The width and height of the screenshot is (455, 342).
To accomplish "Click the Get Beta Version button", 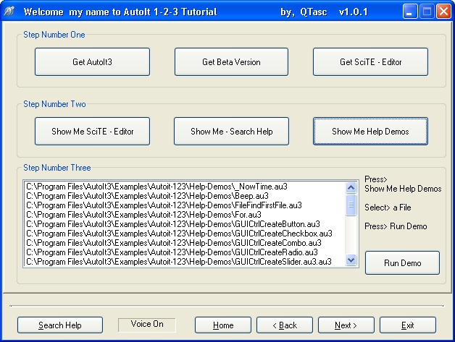I will coord(231,62).
